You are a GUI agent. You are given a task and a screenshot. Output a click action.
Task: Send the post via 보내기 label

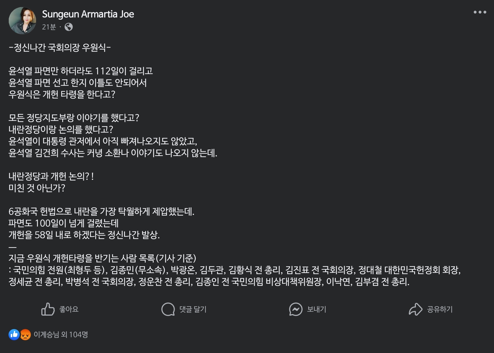click(x=316, y=309)
